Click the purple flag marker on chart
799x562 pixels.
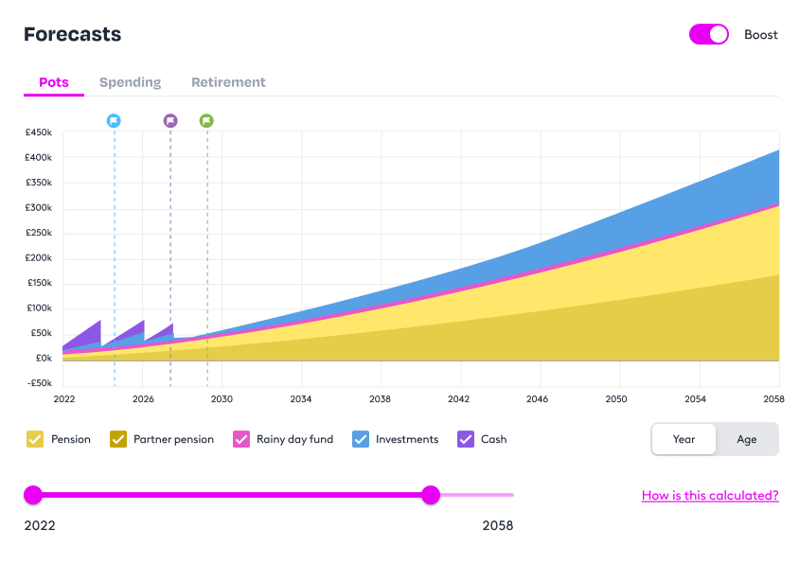pyautogui.click(x=170, y=120)
